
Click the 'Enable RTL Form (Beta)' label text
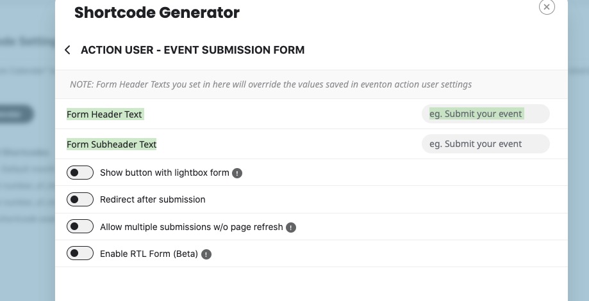tap(149, 254)
